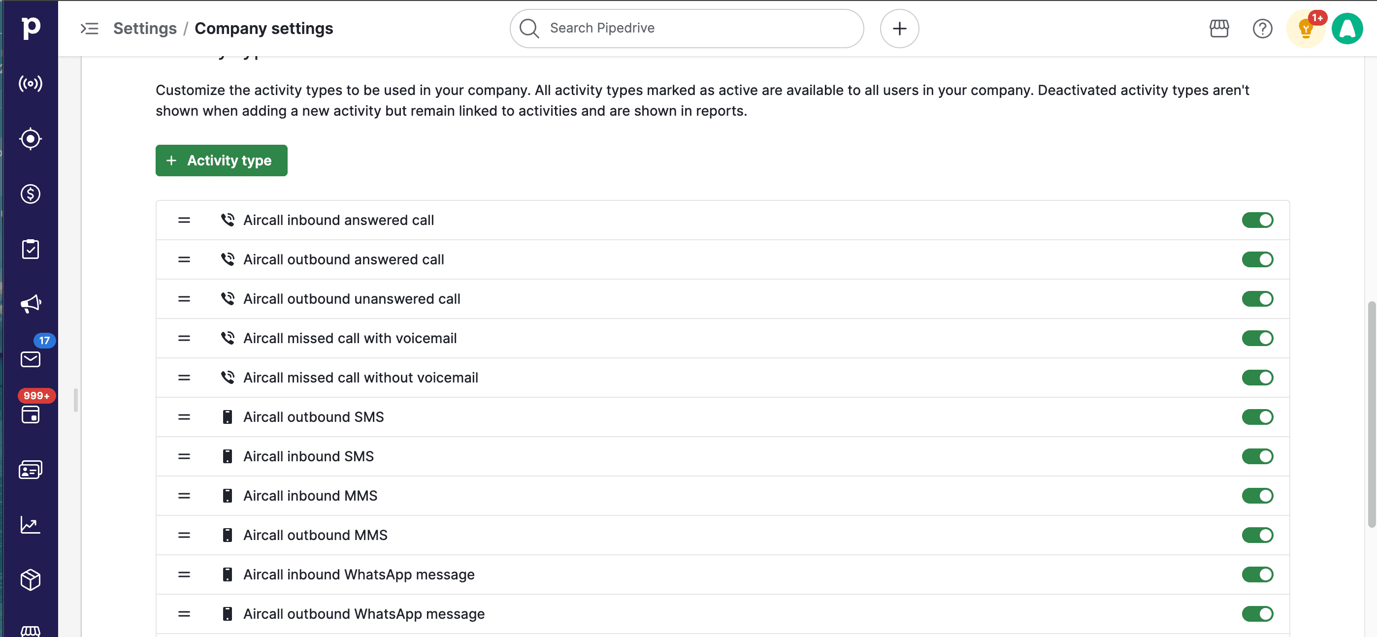Go to Settings breadcrumb link
1377x637 pixels.
(x=145, y=29)
